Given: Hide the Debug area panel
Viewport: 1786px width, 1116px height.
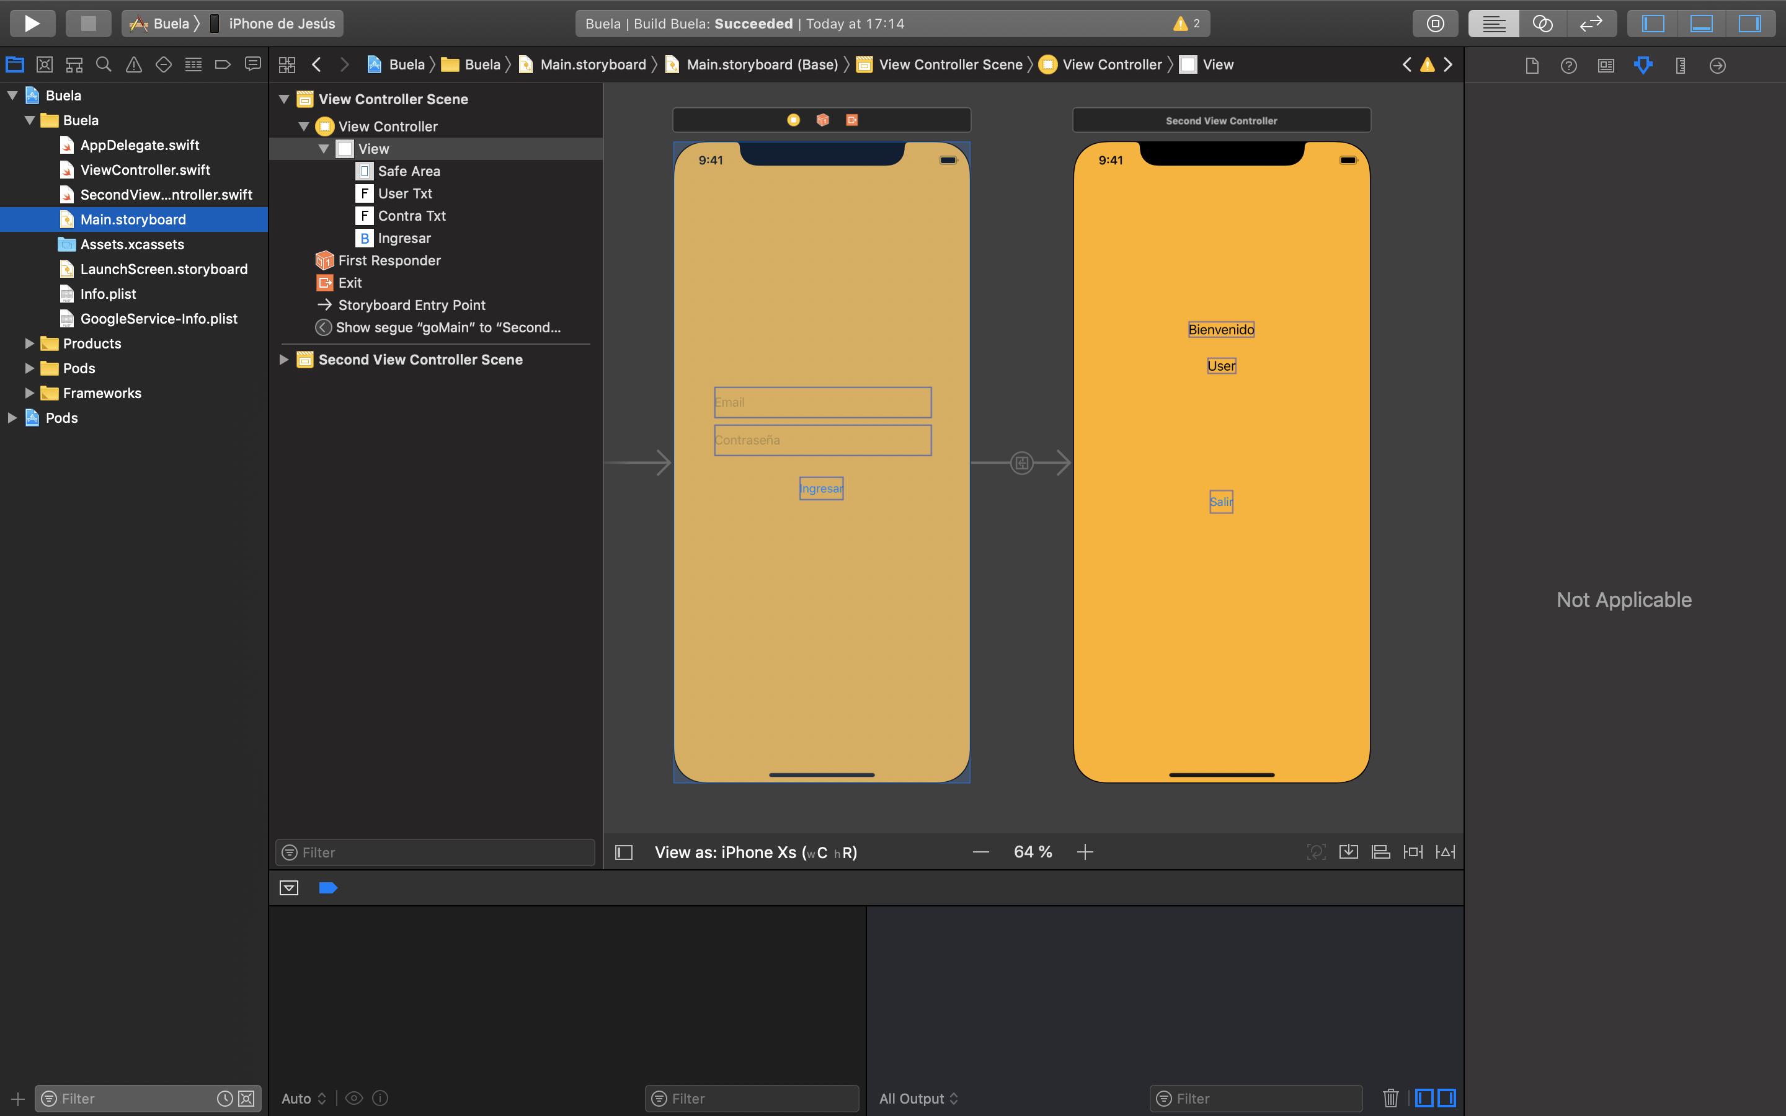Looking at the screenshot, I should click(x=1701, y=24).
